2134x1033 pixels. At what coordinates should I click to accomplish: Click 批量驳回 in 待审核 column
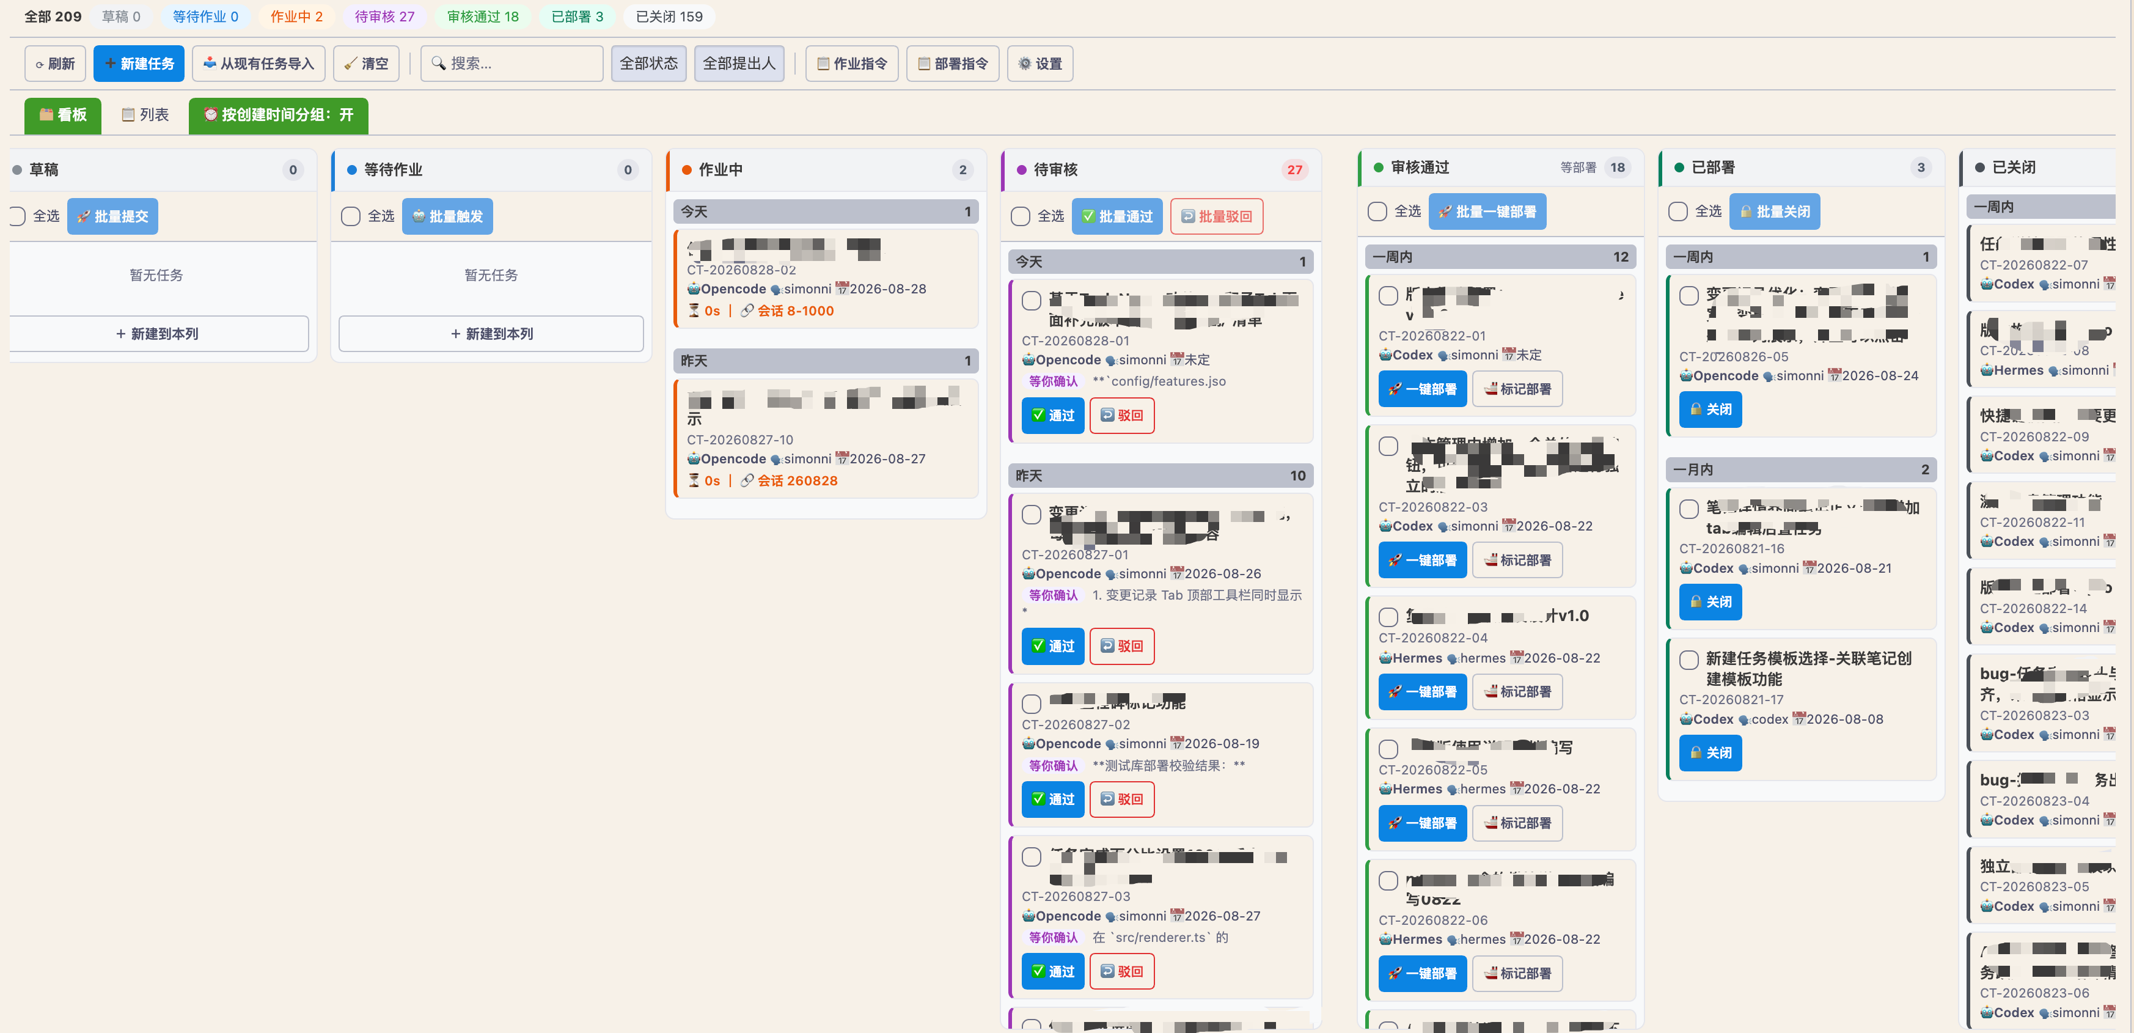coord(1217,216)
